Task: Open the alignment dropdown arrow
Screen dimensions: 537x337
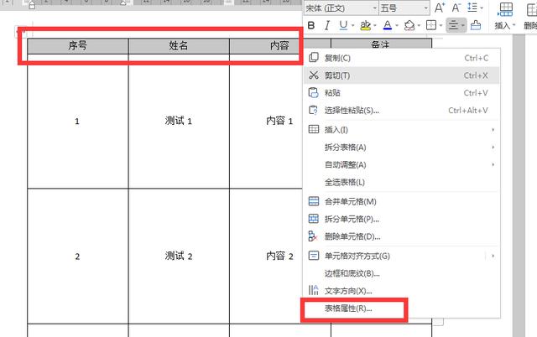Action: (462, 26)
